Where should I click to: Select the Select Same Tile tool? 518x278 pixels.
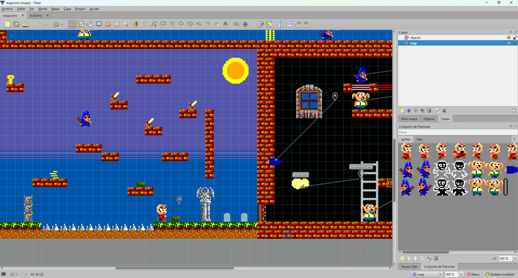point(135,24)
